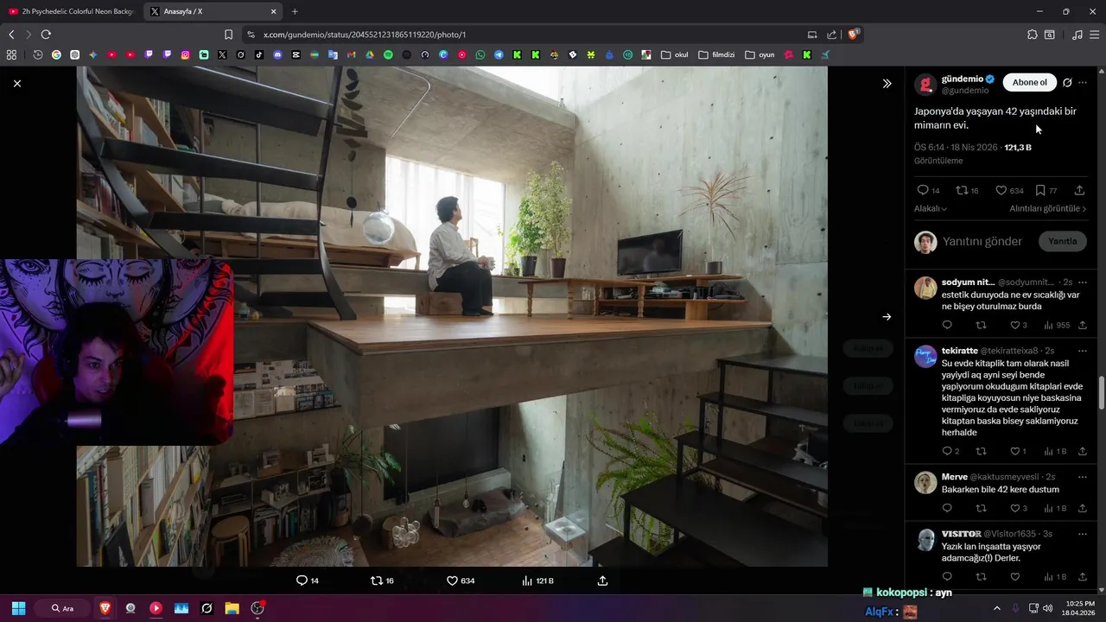
Task: Open the VISITOR user avatar
Action: [925, 540]
